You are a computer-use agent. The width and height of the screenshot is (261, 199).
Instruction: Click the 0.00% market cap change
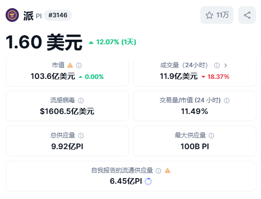tap(91, 77)
